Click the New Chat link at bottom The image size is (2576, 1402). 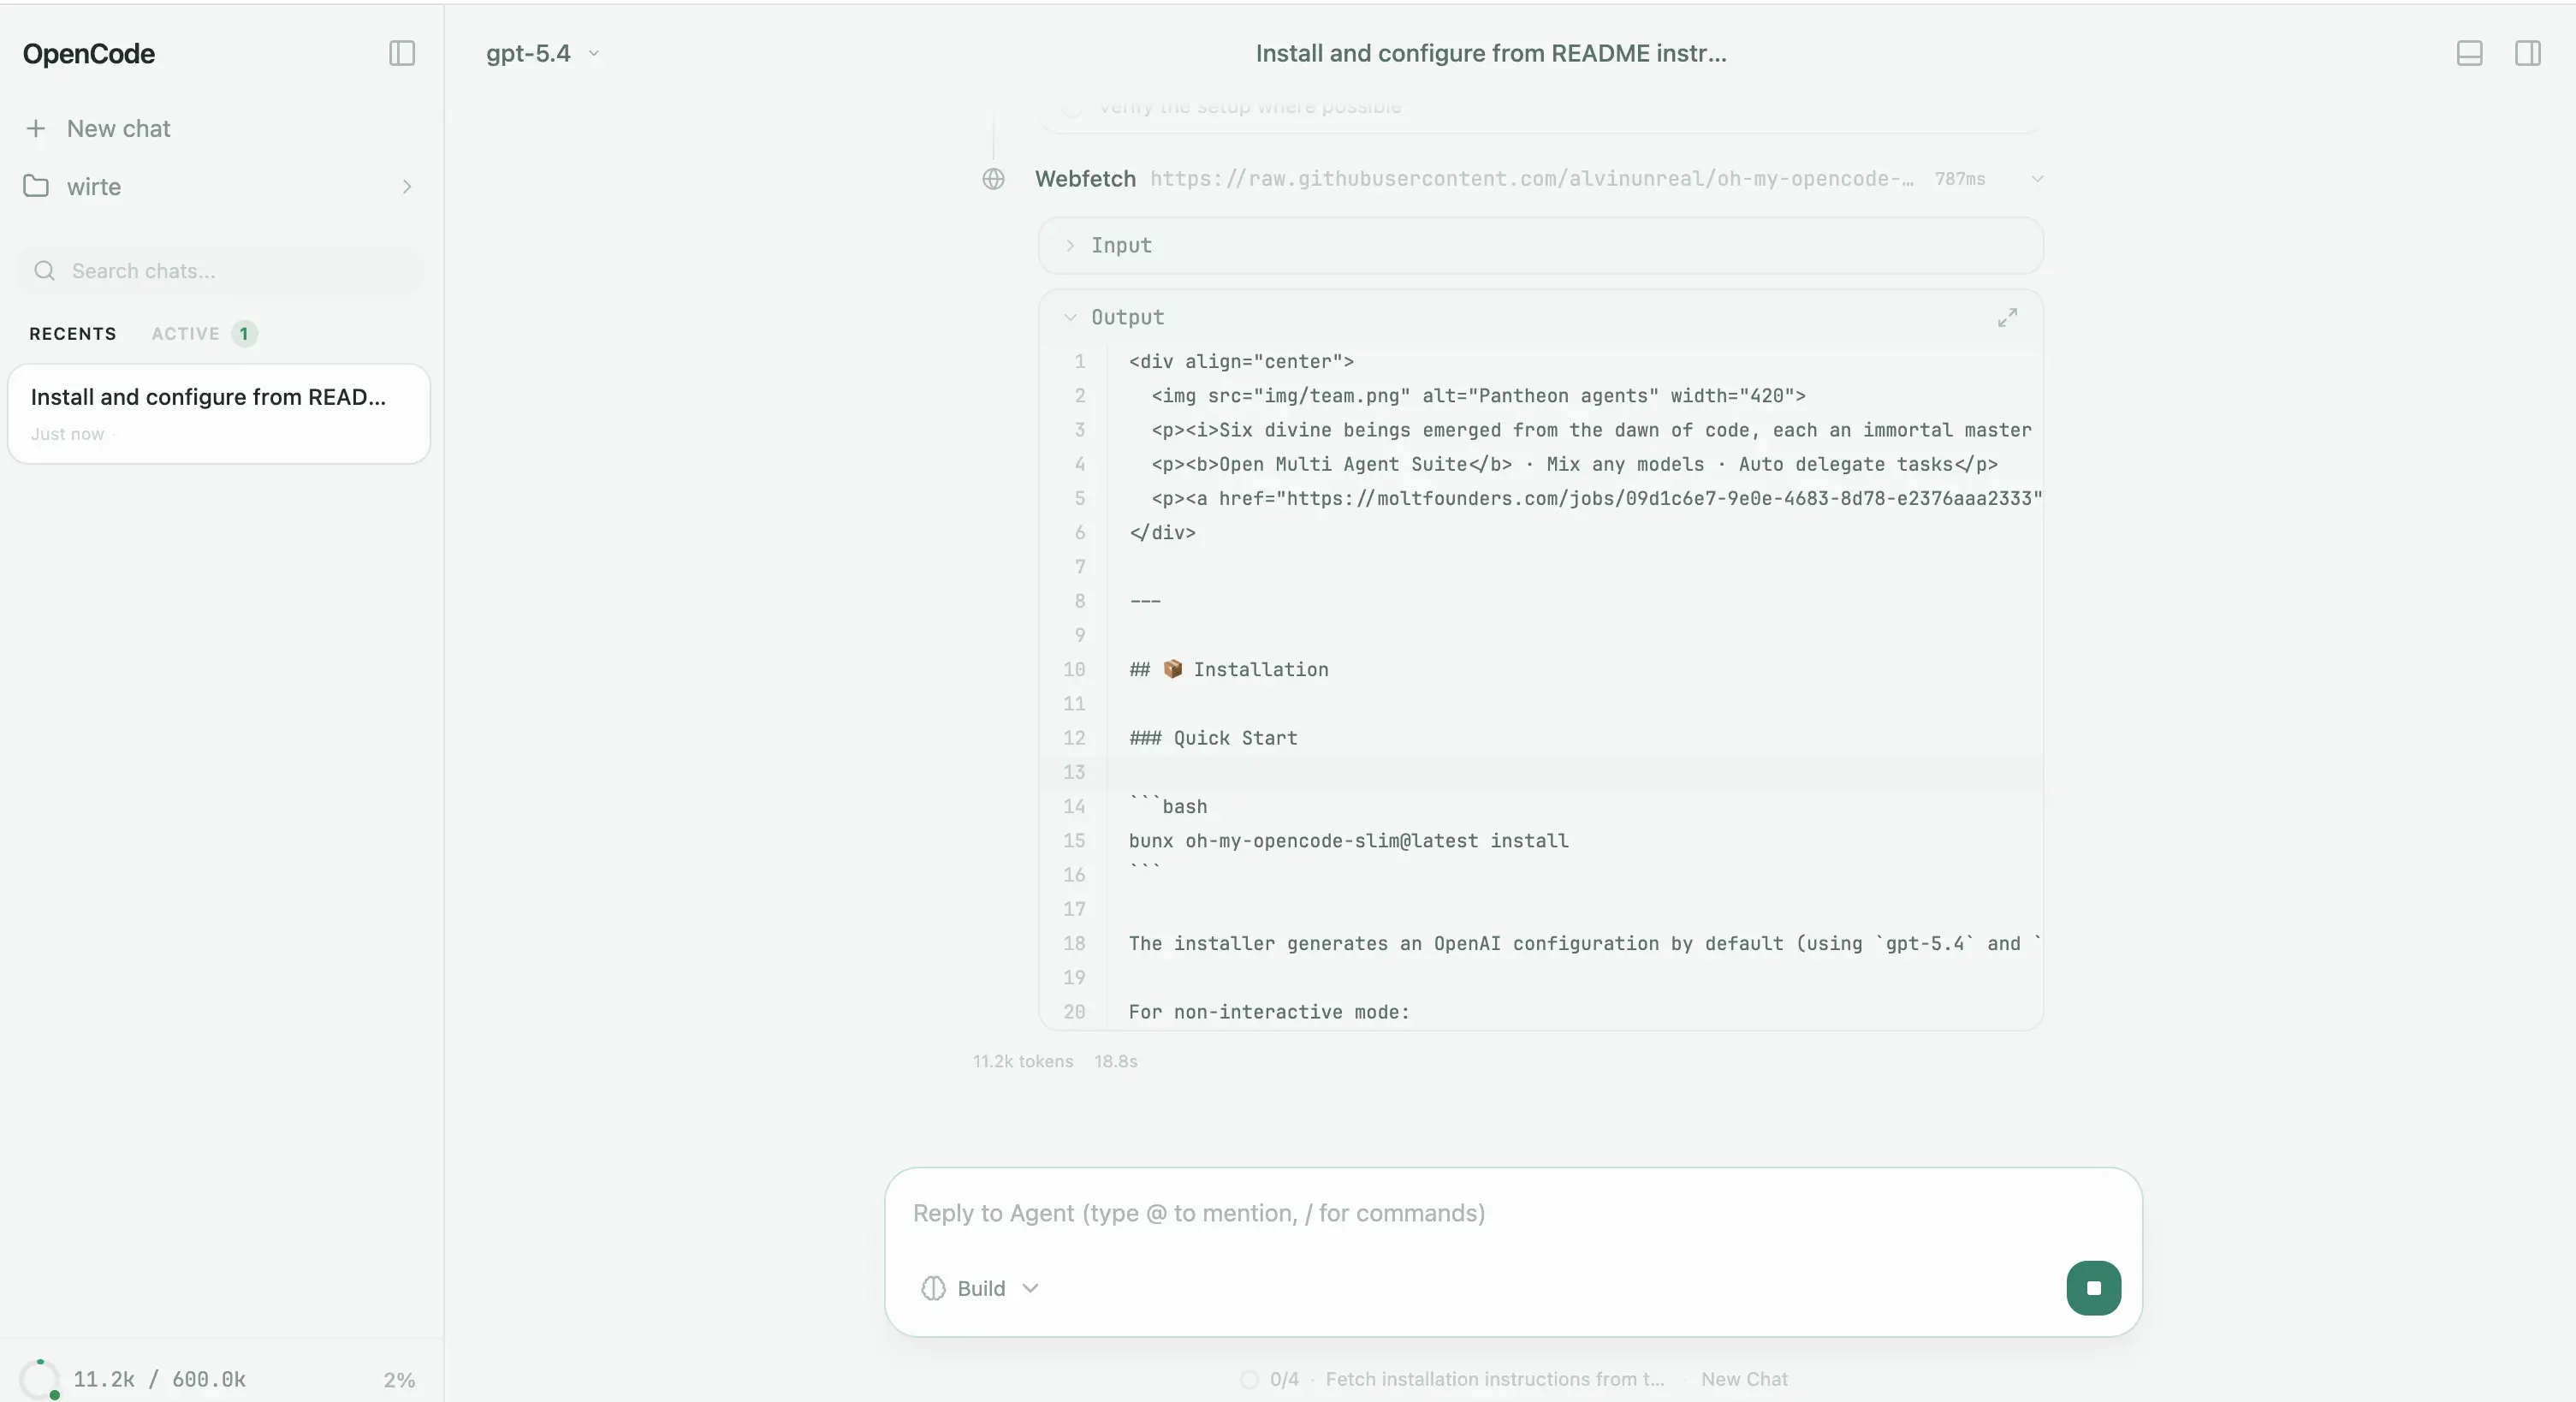coord(1743,1379)
